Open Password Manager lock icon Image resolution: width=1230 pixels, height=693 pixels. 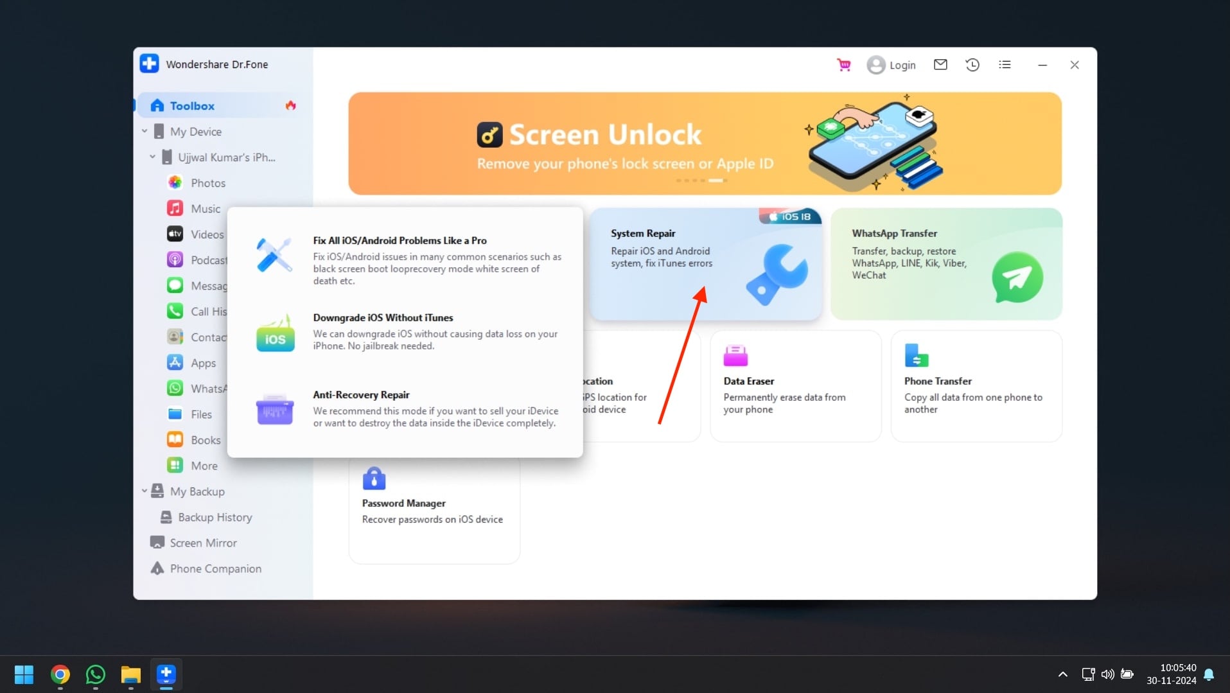click(x=374, y=478)
